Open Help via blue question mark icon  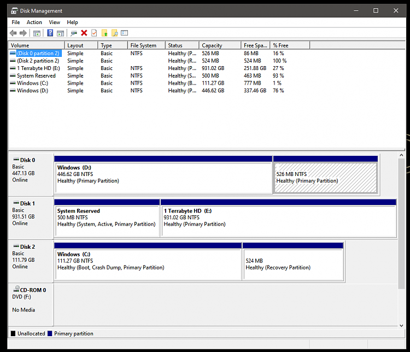pyautogui.click(x=50, y=33)
